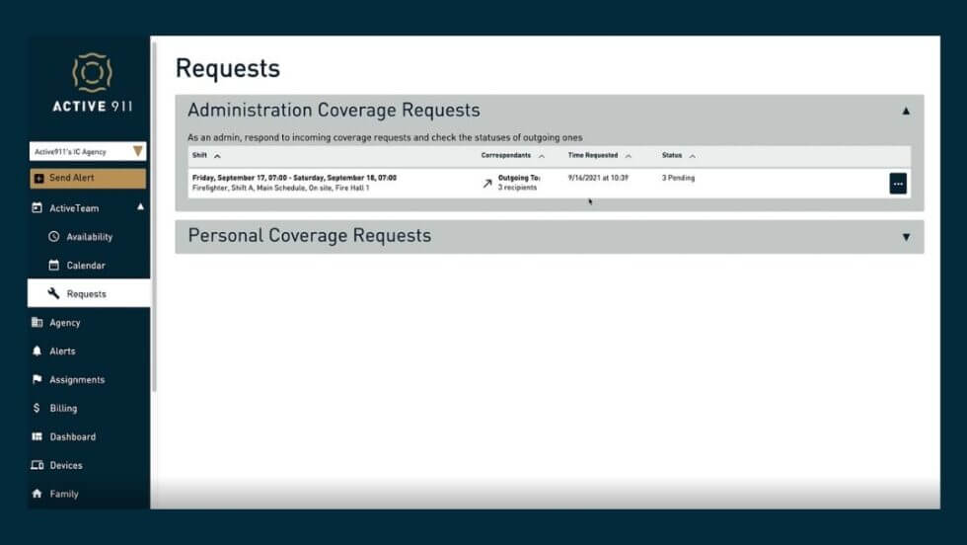The height and width of the screenshot is (545, 967).
Task: Click the Billing dollar sign icon
Action: pos(37,409)
